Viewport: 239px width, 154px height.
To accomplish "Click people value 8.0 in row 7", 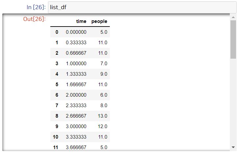I will [x=104, y=106].
